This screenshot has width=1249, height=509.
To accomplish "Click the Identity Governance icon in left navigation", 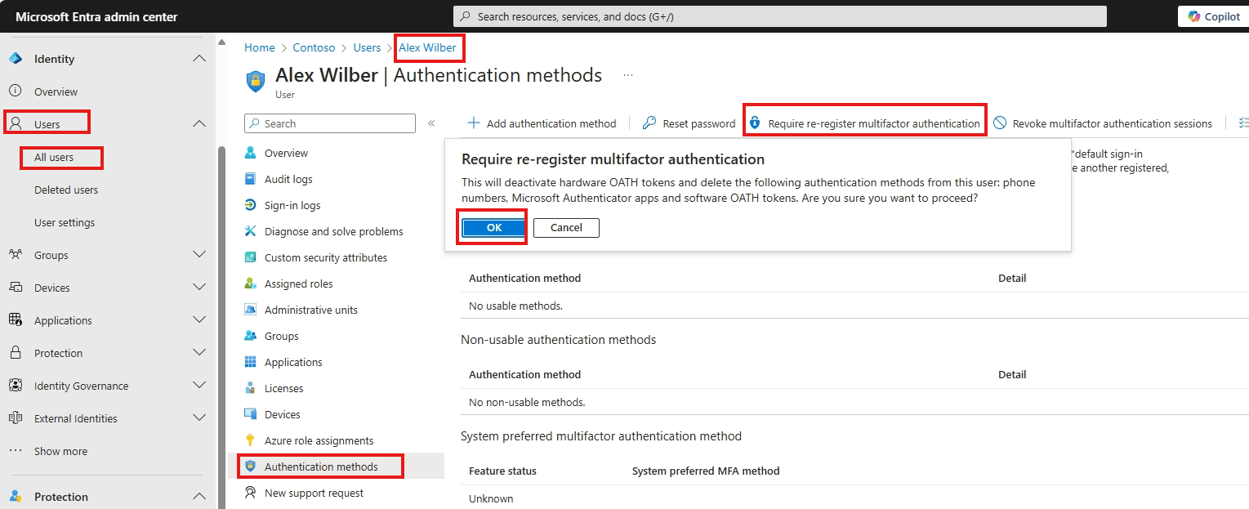I will point(16,386).
